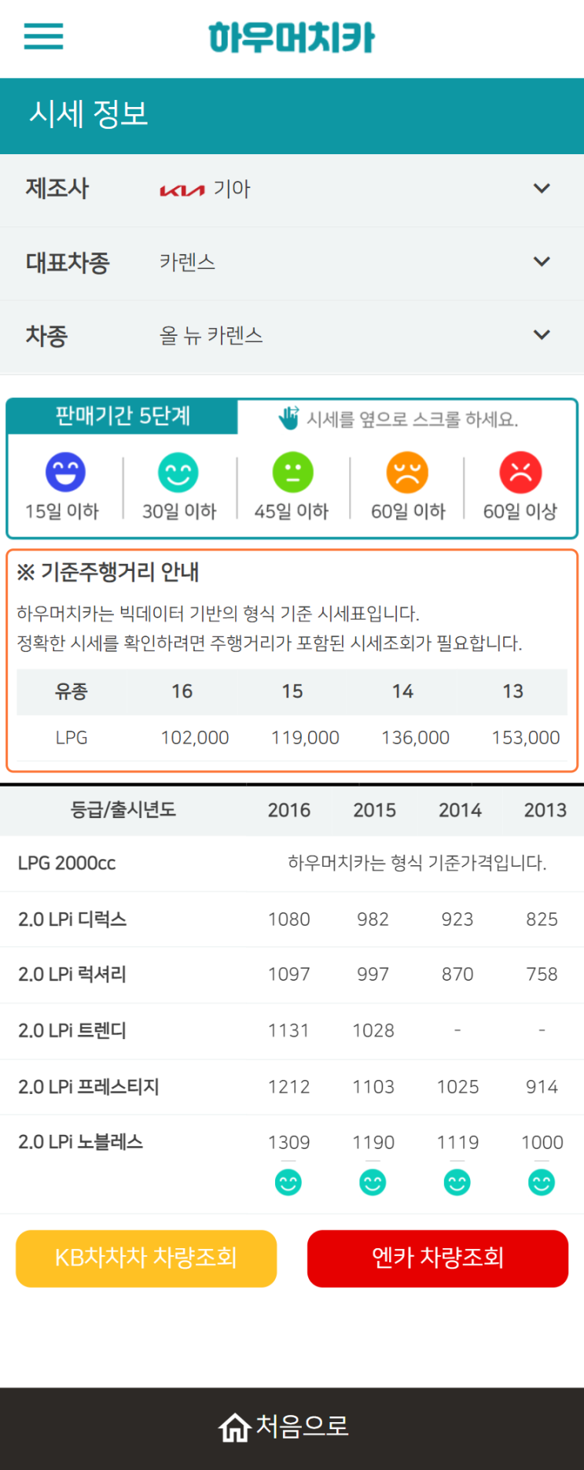Viewport: 584px width, 1470px height.
Task: Click the 2015 year column header
Action: pos(374,810)
